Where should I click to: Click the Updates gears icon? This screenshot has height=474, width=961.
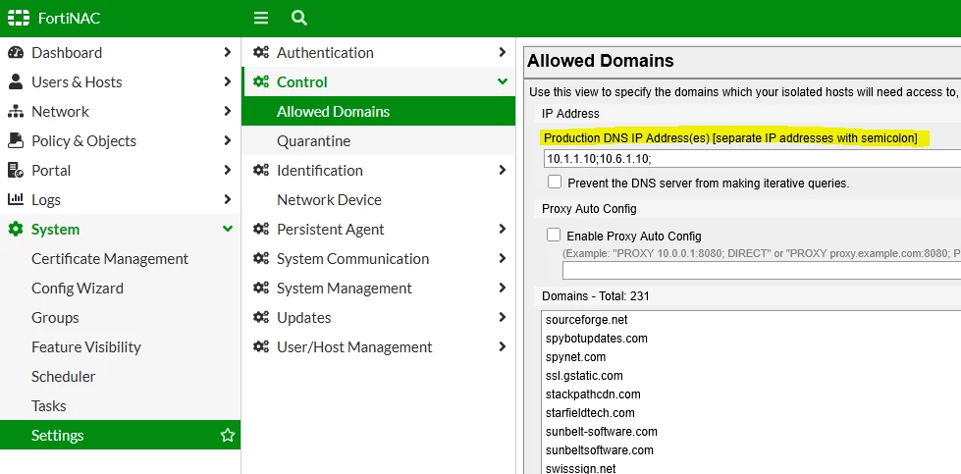coord(261,317)
